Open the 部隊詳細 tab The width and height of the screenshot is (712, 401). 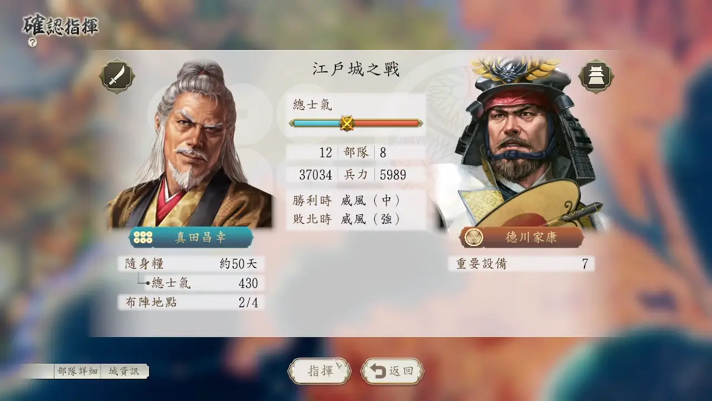(77, 371)
